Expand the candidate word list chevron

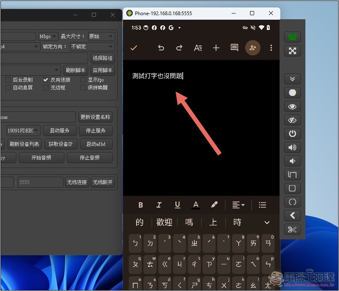tap(267, 223)
